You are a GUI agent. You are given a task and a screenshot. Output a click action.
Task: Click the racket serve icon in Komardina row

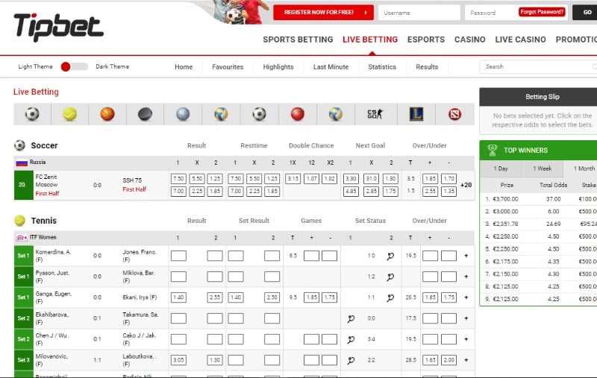390,256
